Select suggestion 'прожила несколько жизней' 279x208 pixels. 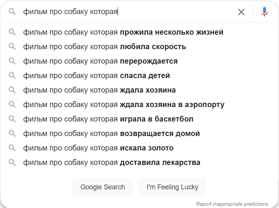pos(123,32)
